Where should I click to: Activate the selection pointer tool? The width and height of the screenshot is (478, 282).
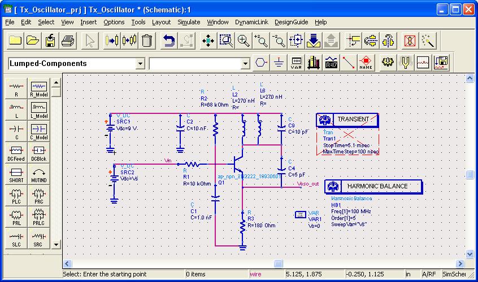(x=90, y=41)
